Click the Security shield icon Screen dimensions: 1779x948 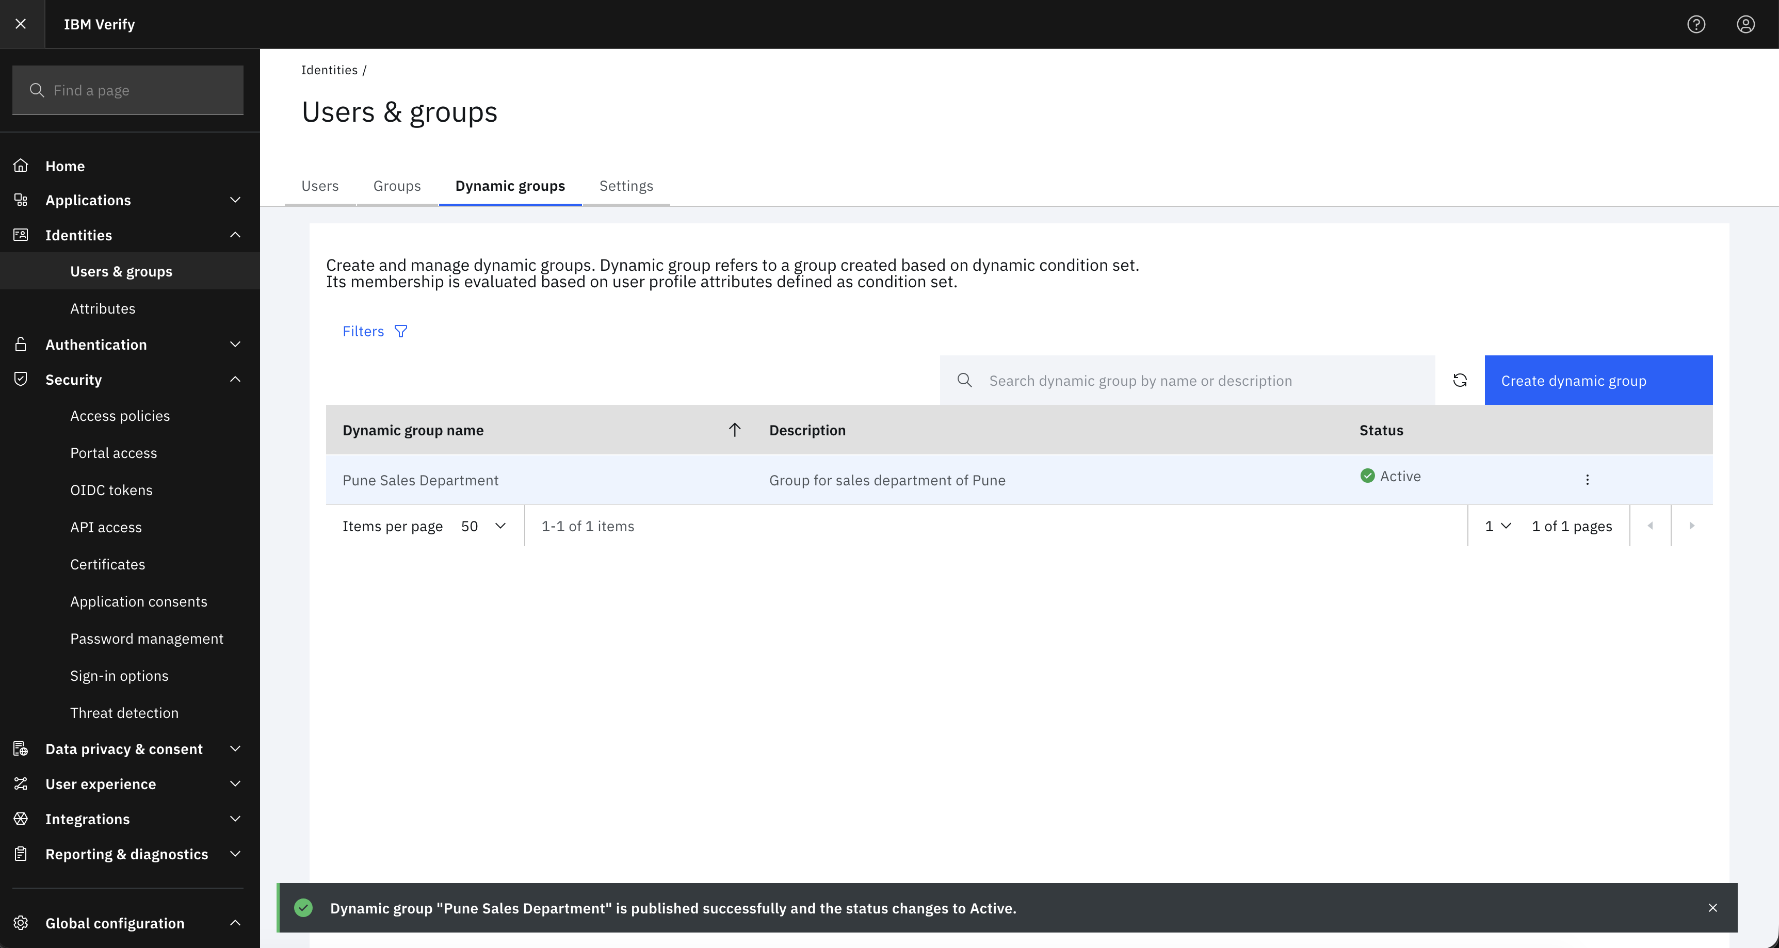tap(21, 379)
